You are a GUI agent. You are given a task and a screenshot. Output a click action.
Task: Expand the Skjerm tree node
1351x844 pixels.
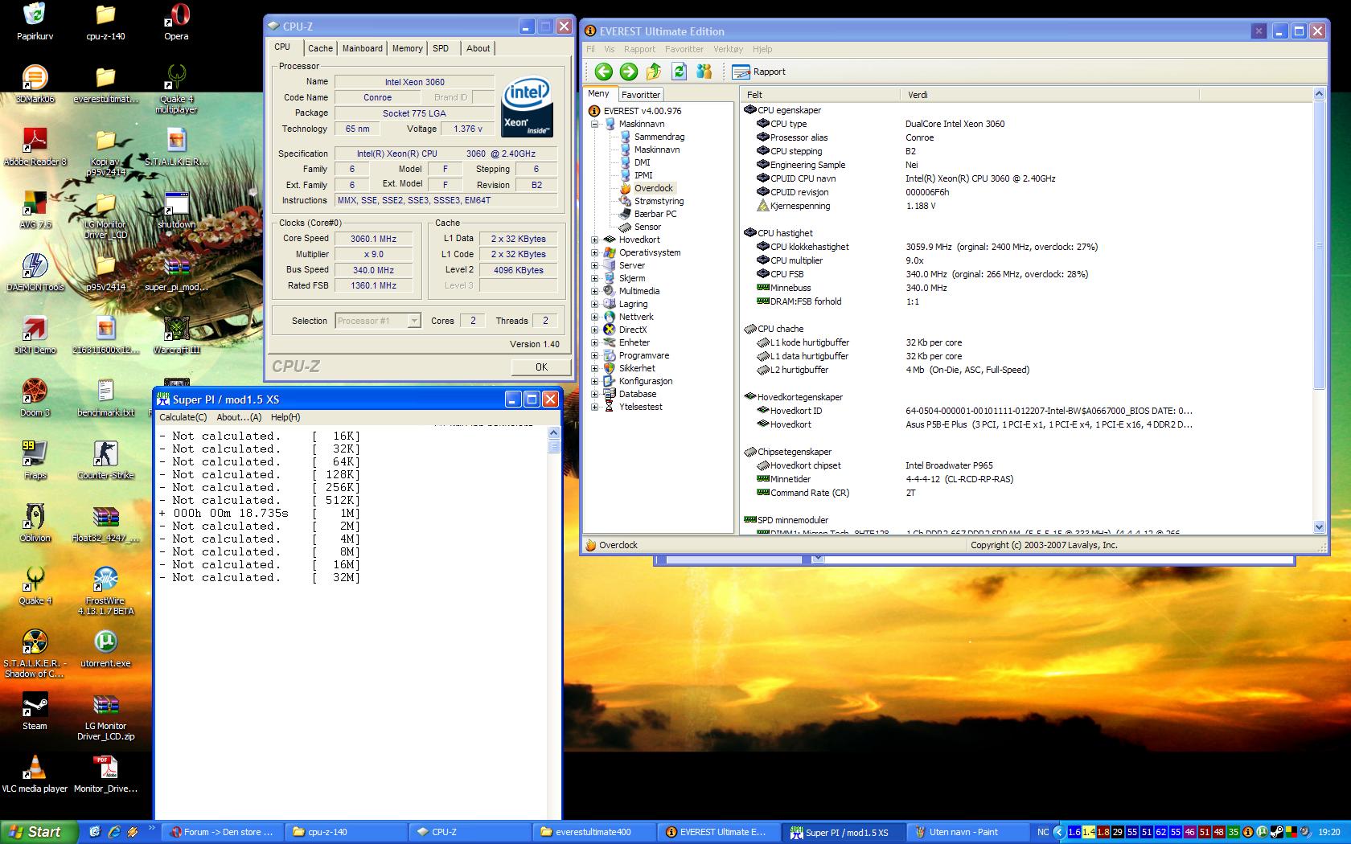click(x=595, y=278)
